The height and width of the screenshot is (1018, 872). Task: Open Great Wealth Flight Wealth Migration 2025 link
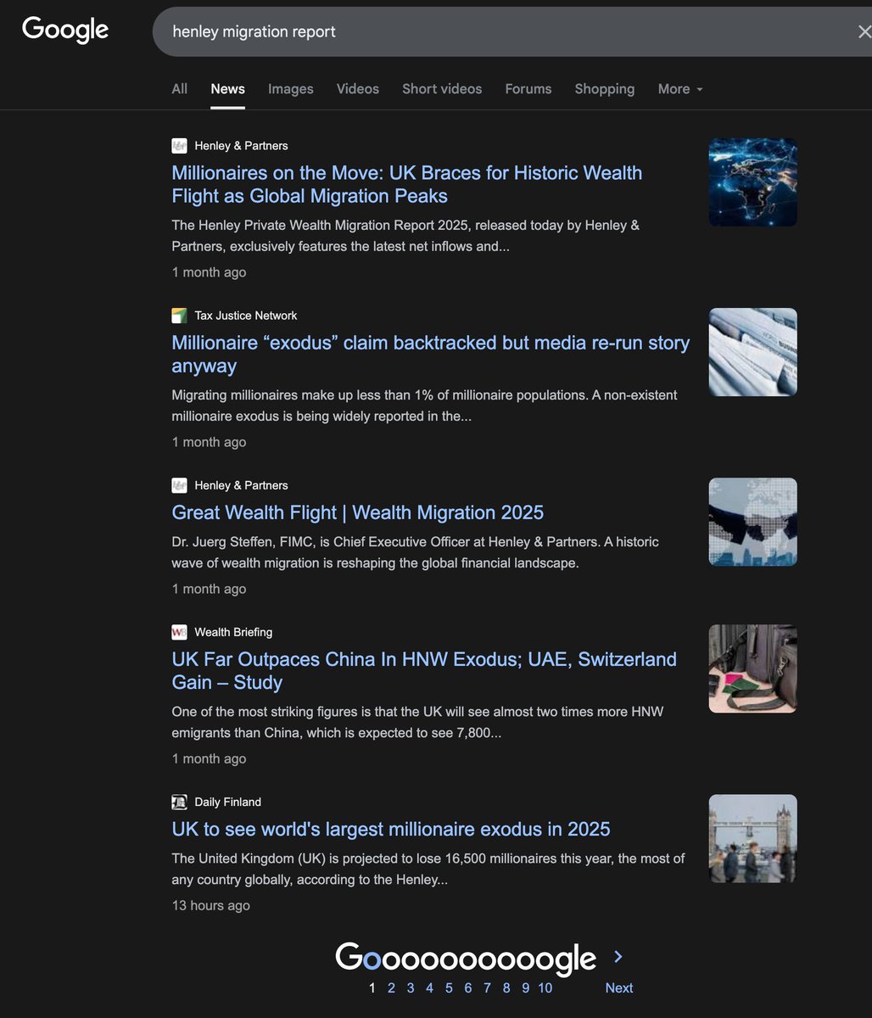[x=358, y=512]
